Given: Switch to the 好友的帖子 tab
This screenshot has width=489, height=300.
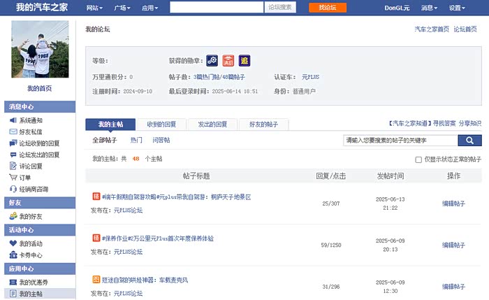Looking at the screenshot, I should click(x=263, y=124).
